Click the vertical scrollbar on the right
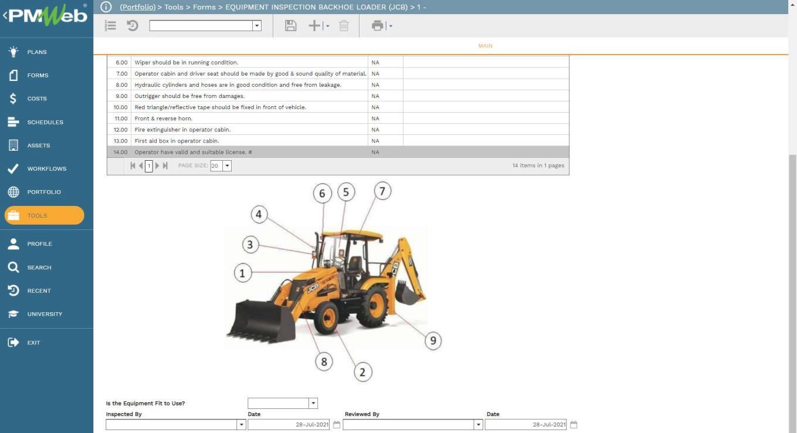Image resolution: width=797 pixels, height=433 pixels. [792, 235]
